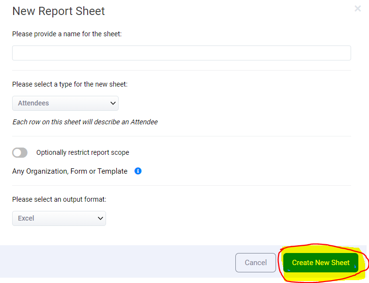Click the blue info icon
Image resolution: width=369 pixels, height=283 pixels.
point(138,171)
